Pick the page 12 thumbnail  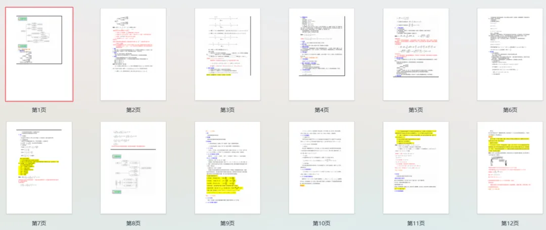click(510, 168)
